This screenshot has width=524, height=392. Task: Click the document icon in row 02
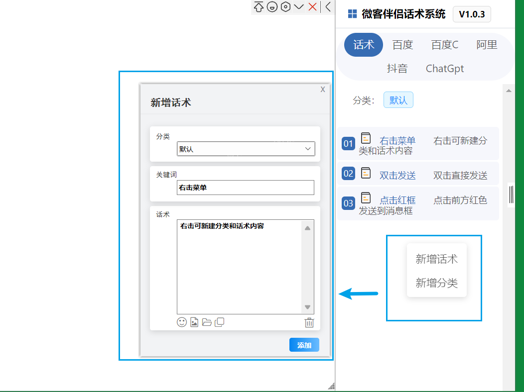(366, 173)
